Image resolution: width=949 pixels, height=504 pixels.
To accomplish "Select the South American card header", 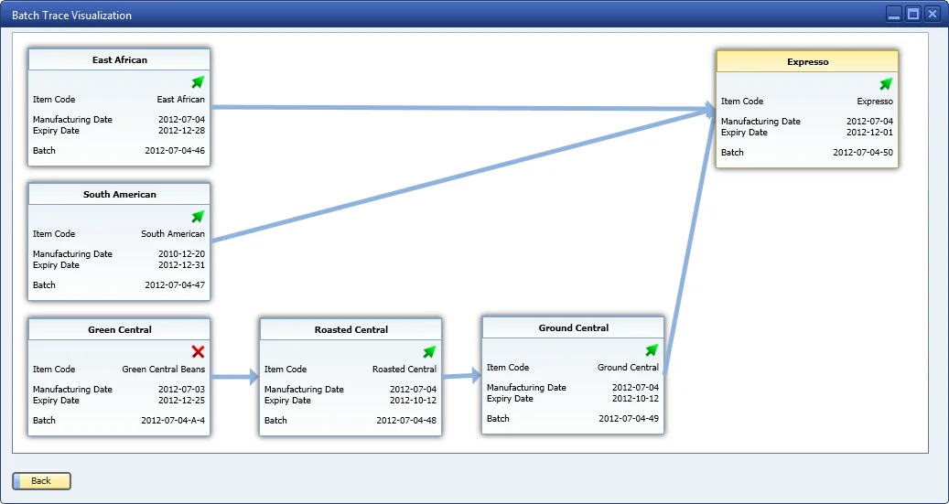I will click(x=119, y=194).
